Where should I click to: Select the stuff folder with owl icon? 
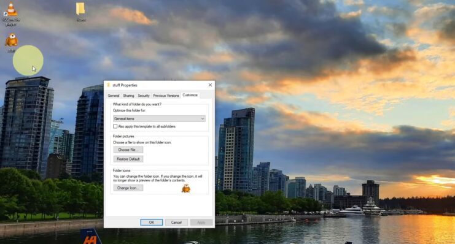tap(12, 42)
